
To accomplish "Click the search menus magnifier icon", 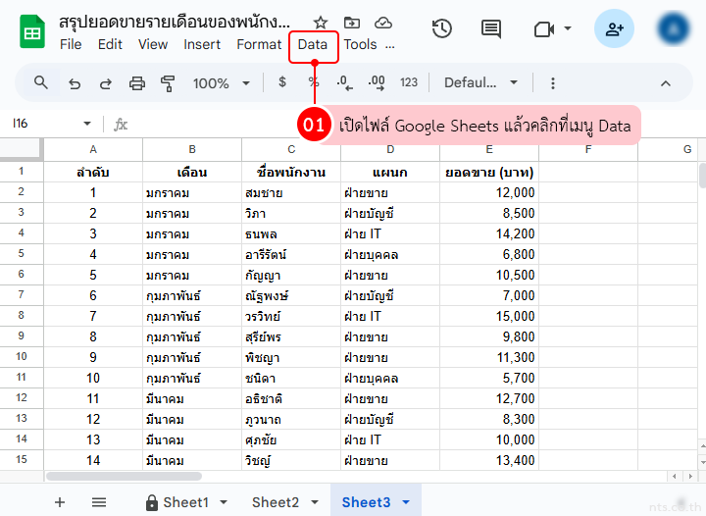I will [x=41, y=83].
